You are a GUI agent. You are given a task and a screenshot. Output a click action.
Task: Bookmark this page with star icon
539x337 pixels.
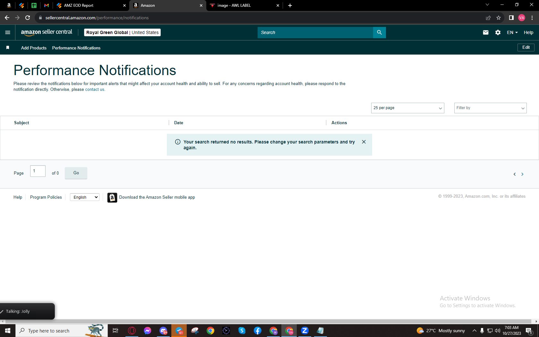point(499,18)
